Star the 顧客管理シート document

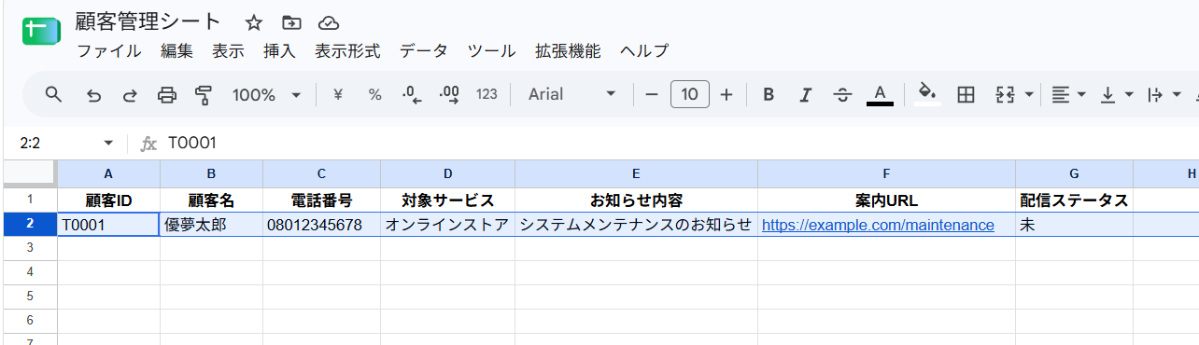[254, 22]
